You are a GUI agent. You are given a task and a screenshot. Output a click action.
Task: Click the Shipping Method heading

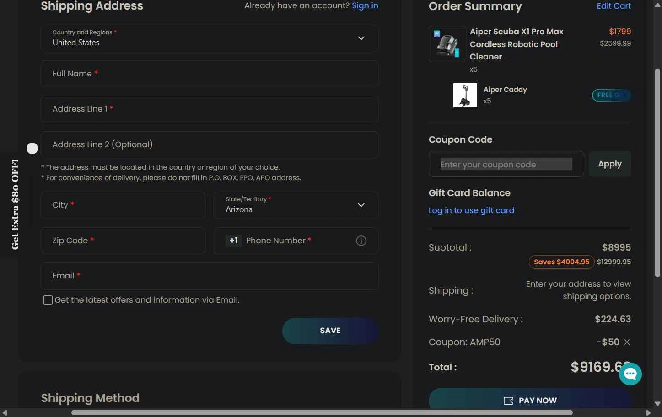click(90, 398)
